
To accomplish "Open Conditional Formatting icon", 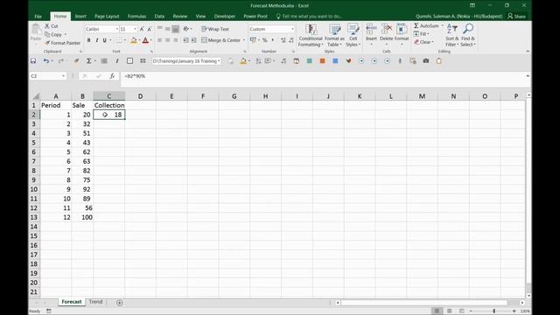I will [311, 29].
